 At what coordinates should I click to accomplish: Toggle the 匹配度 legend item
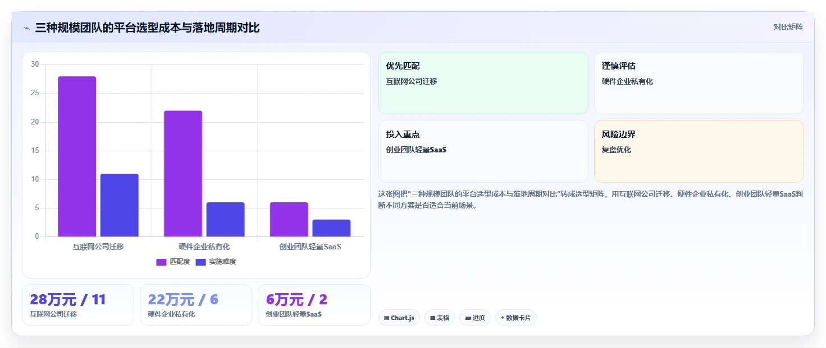point(173,262)
